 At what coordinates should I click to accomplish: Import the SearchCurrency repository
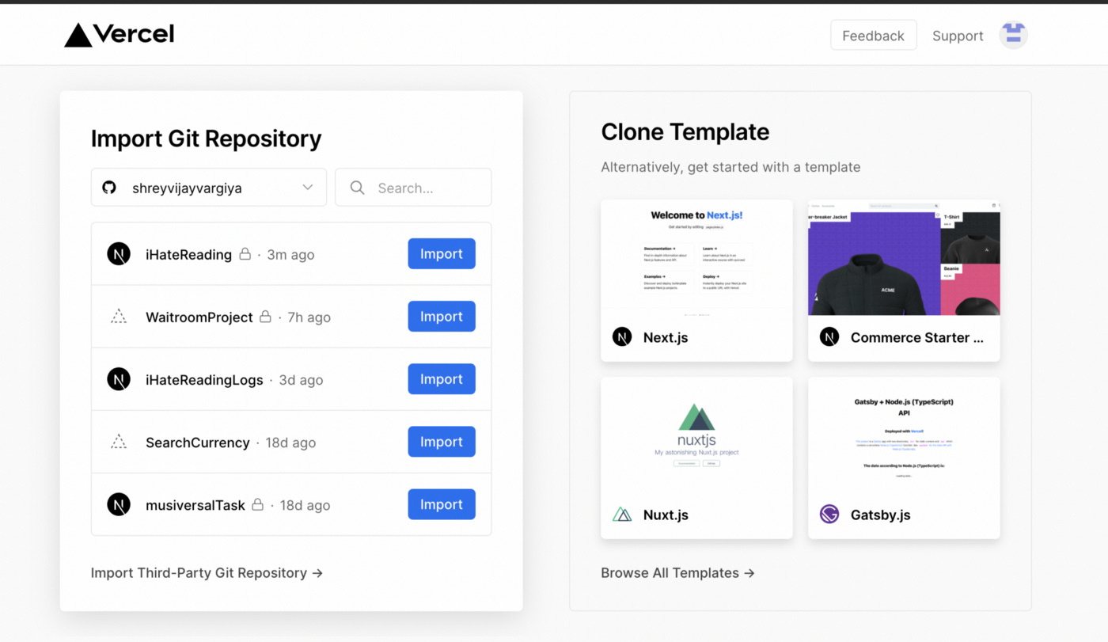click(x=442, y=442)
